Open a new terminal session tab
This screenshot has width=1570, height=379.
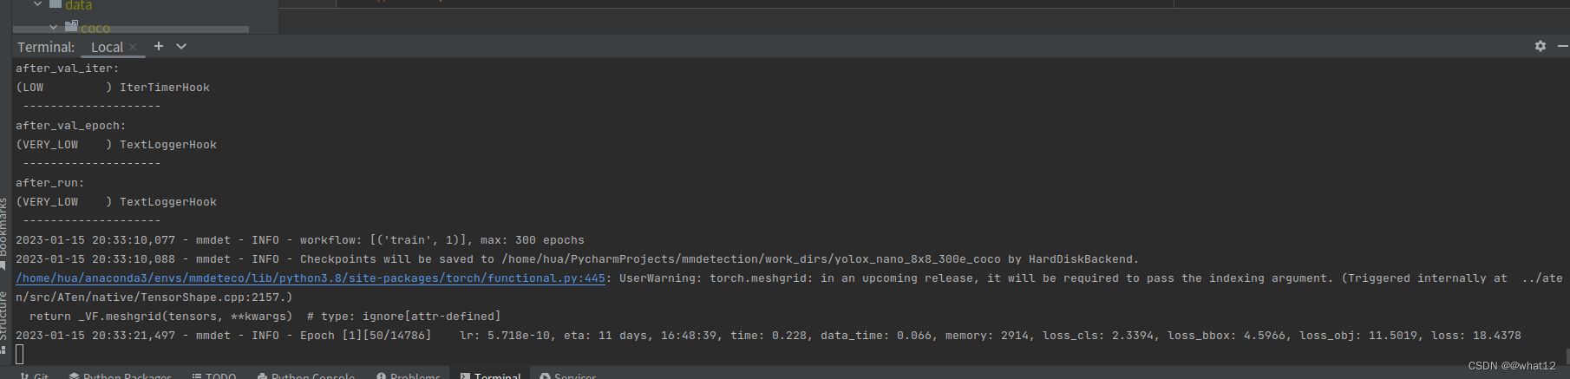click(x=159, y=46)
